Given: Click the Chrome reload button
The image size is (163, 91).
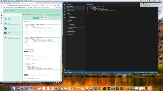Looking at the screenshot, I should point(6,5).
